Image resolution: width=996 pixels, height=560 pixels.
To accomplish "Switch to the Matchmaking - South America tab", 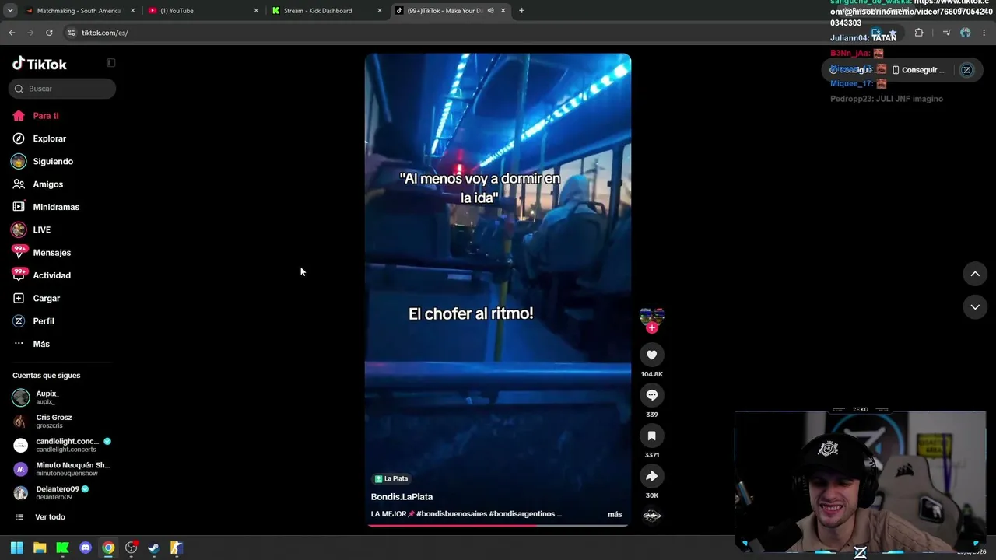I will coord(79,11).
